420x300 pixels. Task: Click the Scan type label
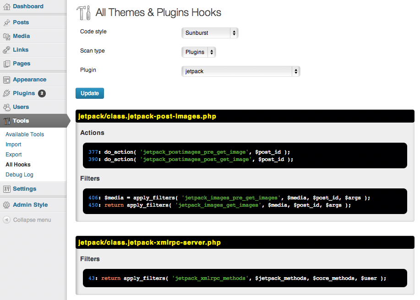point(93,51)
